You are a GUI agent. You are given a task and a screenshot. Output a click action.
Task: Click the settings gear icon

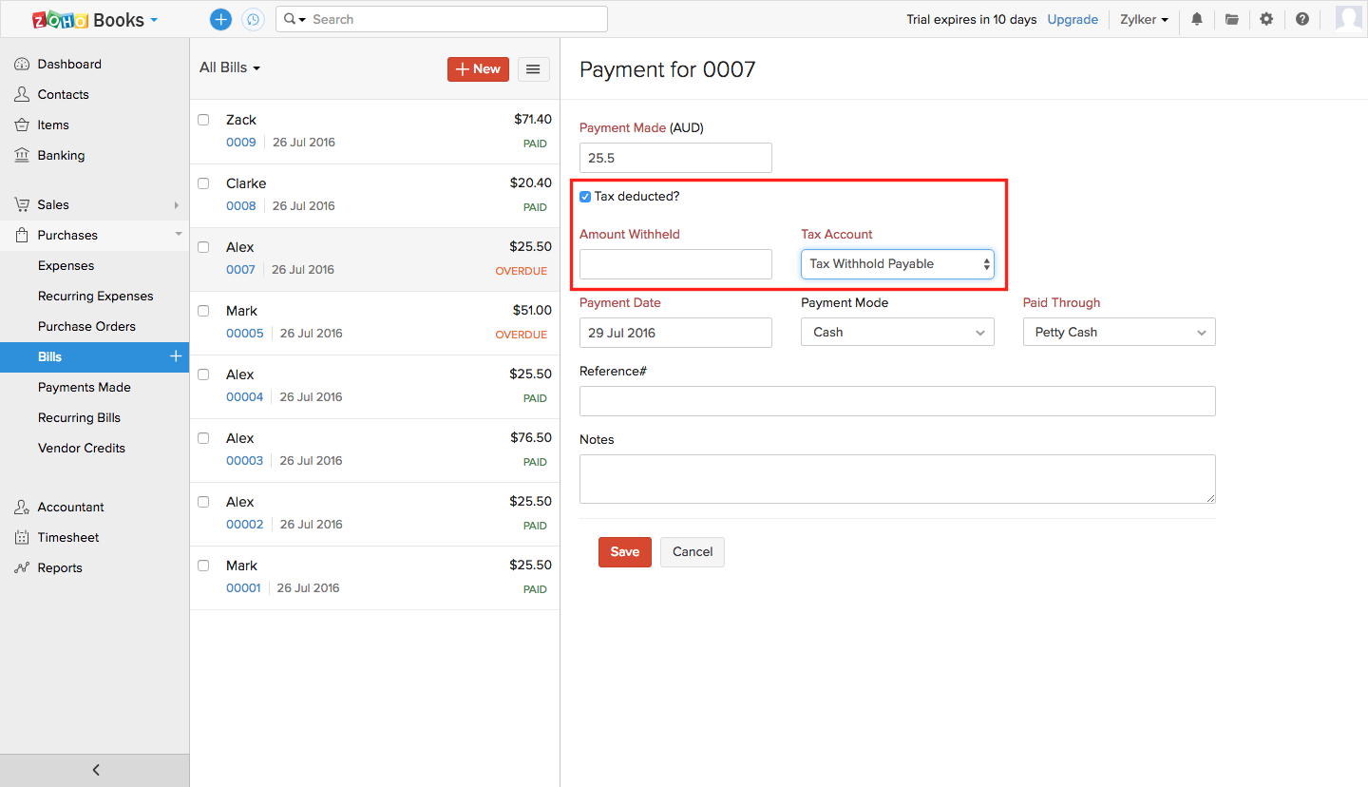(1266, 19)
